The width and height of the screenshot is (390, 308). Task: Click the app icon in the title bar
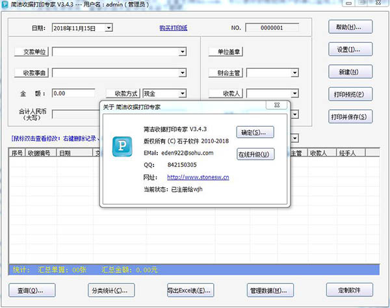[x=5, y=5]
